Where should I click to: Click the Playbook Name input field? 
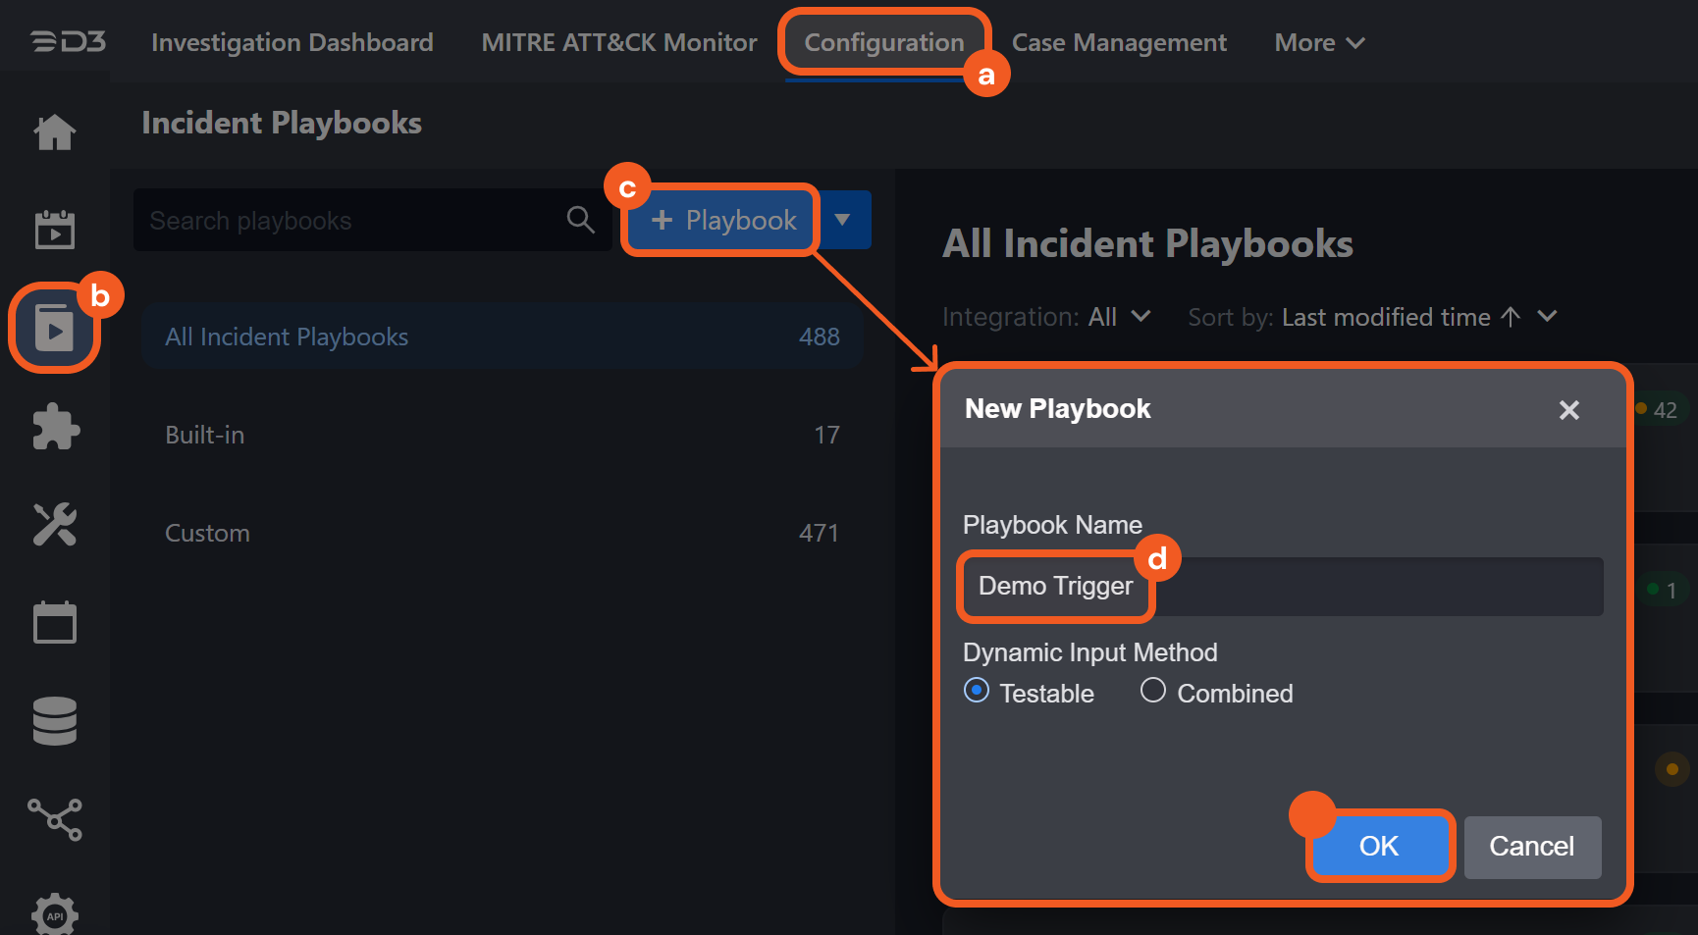point(1374,587)
